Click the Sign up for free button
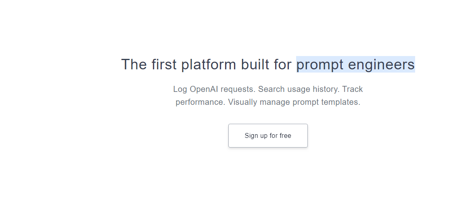Image resolution: width=449 pixels, height=206 pixels. (x=268, y=135)
